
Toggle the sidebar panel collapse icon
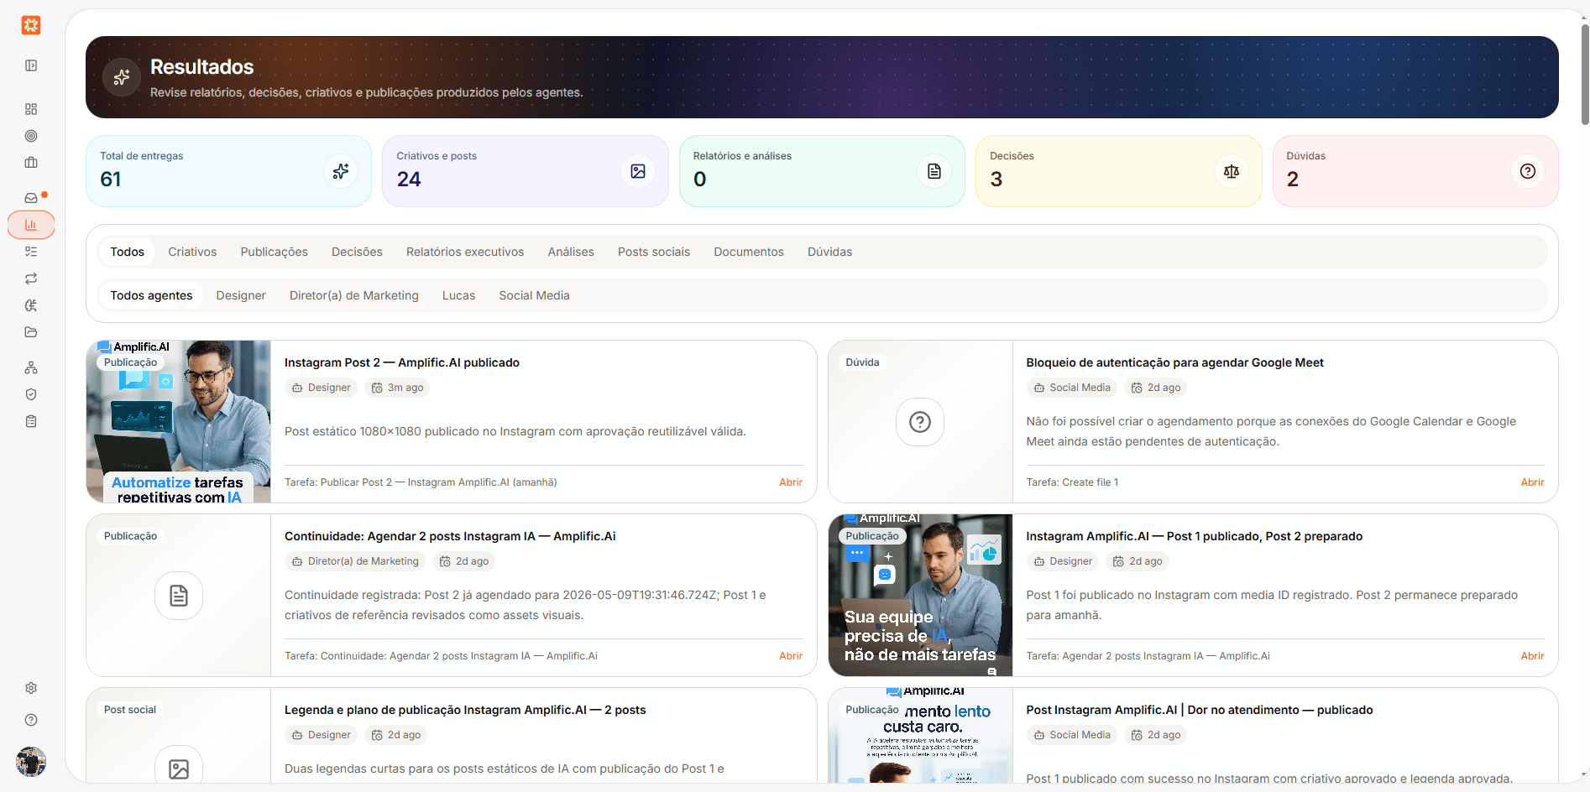click(x=31, y=65)
